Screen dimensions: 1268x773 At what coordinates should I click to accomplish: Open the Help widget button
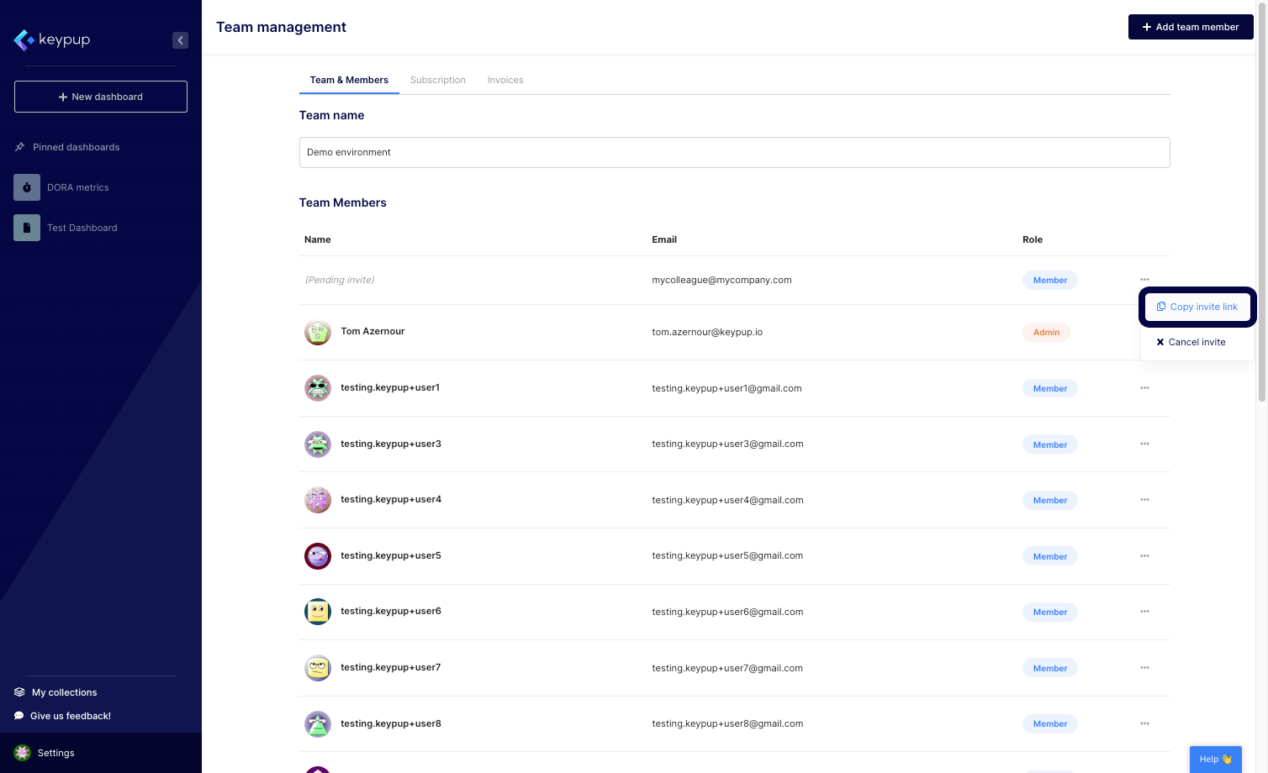(1215, 759)
